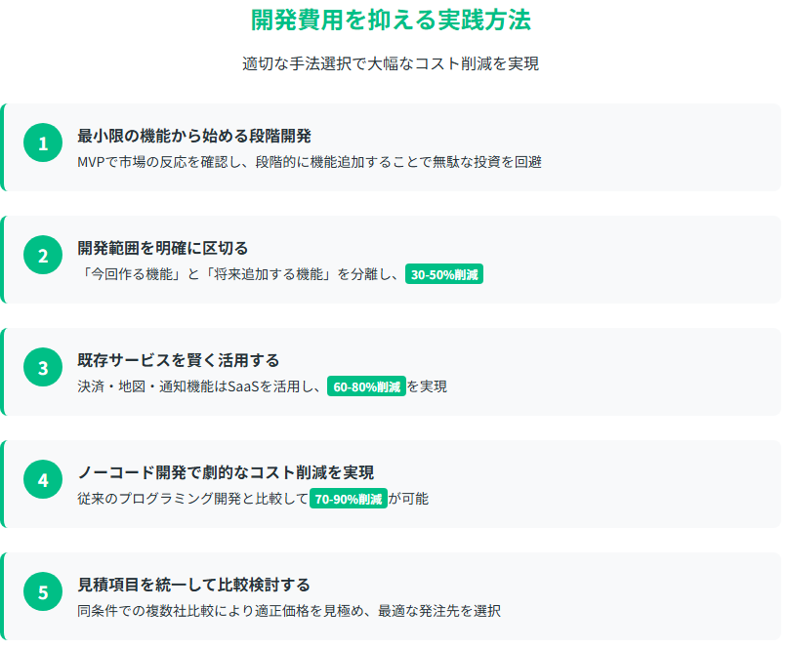Click the main title 開発費用を抑える実践方法
This screenshot has width=790, height=649.
[391, 20]
